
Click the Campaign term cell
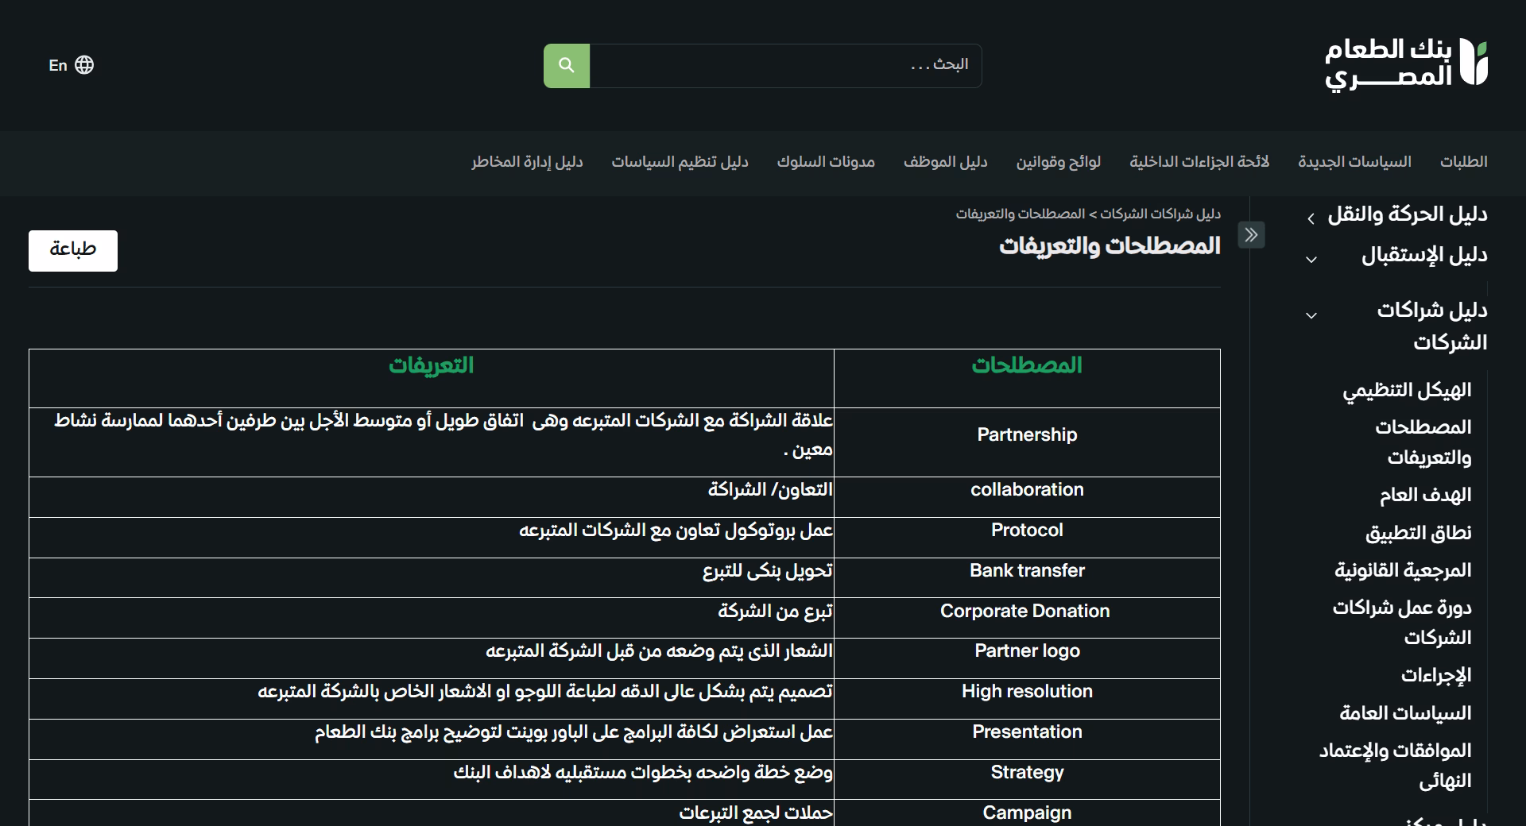point(1027,812)
